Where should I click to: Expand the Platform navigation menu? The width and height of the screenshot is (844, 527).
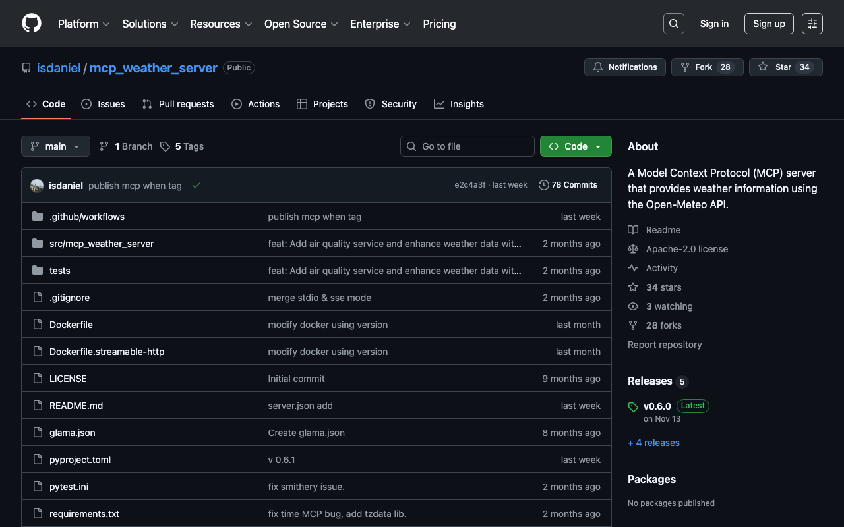(x=84, y=24)
